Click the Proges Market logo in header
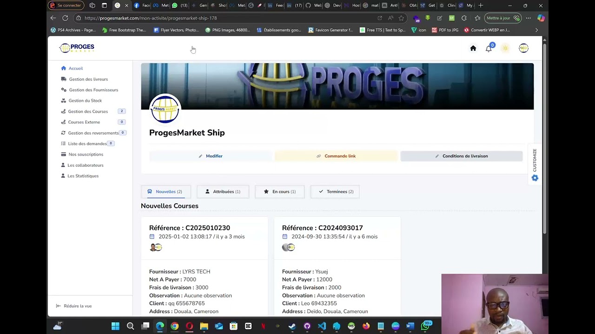595x334 pixels. point(77,48)
